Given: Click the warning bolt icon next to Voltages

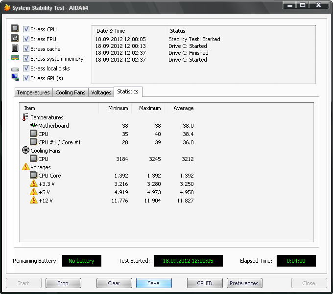Looking at the screenshot, I should pyautogui.click(x=25, y=167).
